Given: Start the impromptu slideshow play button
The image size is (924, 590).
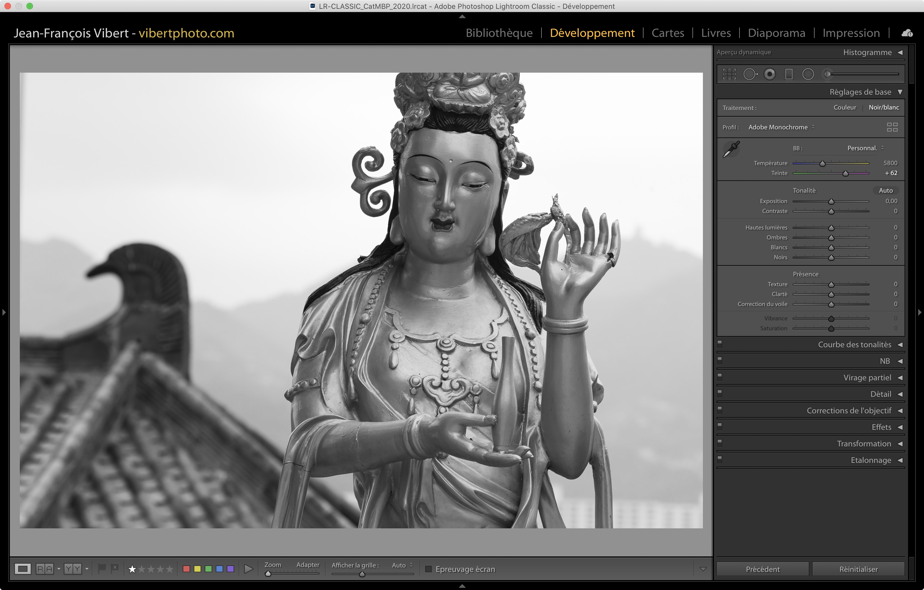Looking at the screenshot, I should click(249, 569).
